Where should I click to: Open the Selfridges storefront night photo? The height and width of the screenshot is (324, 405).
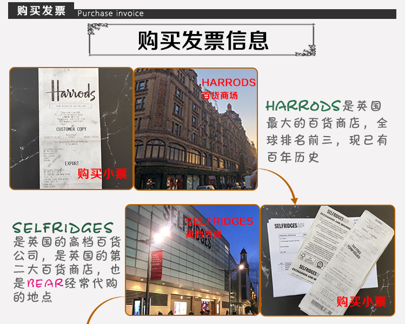pyautogui.click(x=192, y=260)
